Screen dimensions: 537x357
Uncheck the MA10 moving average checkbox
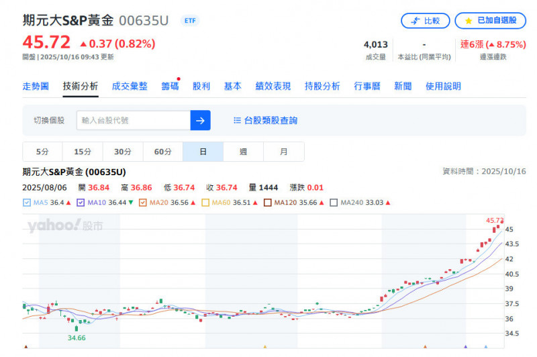click(x=81, y=203)
